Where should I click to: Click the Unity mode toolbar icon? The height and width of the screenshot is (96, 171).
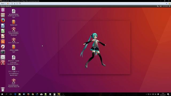tap(20, 3)
